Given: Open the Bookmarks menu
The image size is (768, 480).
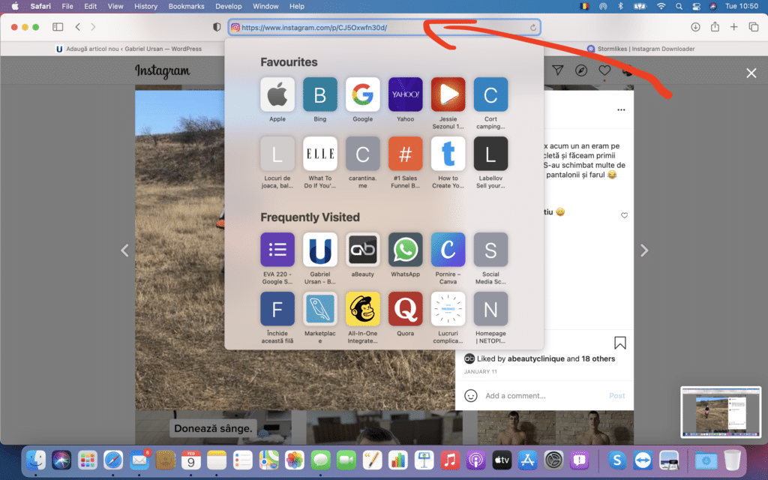Looking at the screenshot, I should 186,6.
